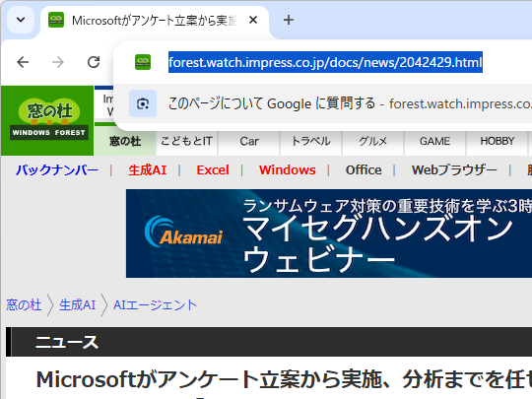Open the 生成AI category link
Viewport: 532px width, 399px height.
click(x=148, y=169)
